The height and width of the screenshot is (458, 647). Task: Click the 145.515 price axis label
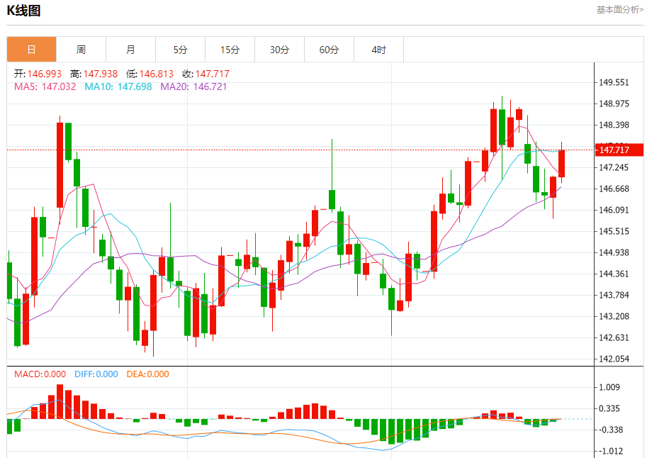(x=614, y=231)
